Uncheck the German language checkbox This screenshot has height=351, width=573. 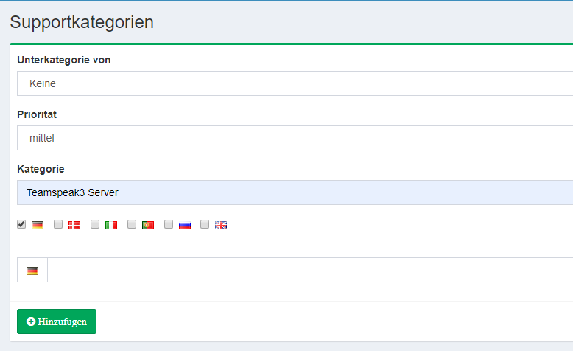click(21, 224)
